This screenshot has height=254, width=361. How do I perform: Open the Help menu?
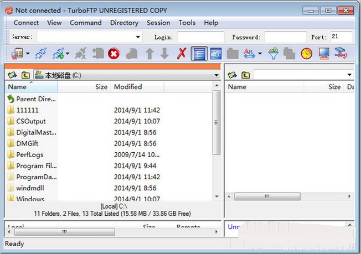coord(211,23)
